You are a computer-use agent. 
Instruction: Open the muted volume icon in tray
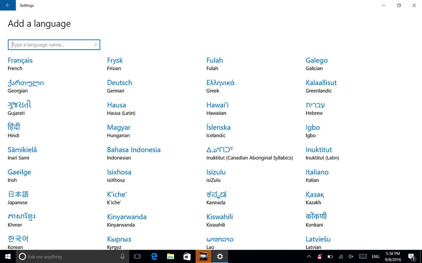point(351,256)
